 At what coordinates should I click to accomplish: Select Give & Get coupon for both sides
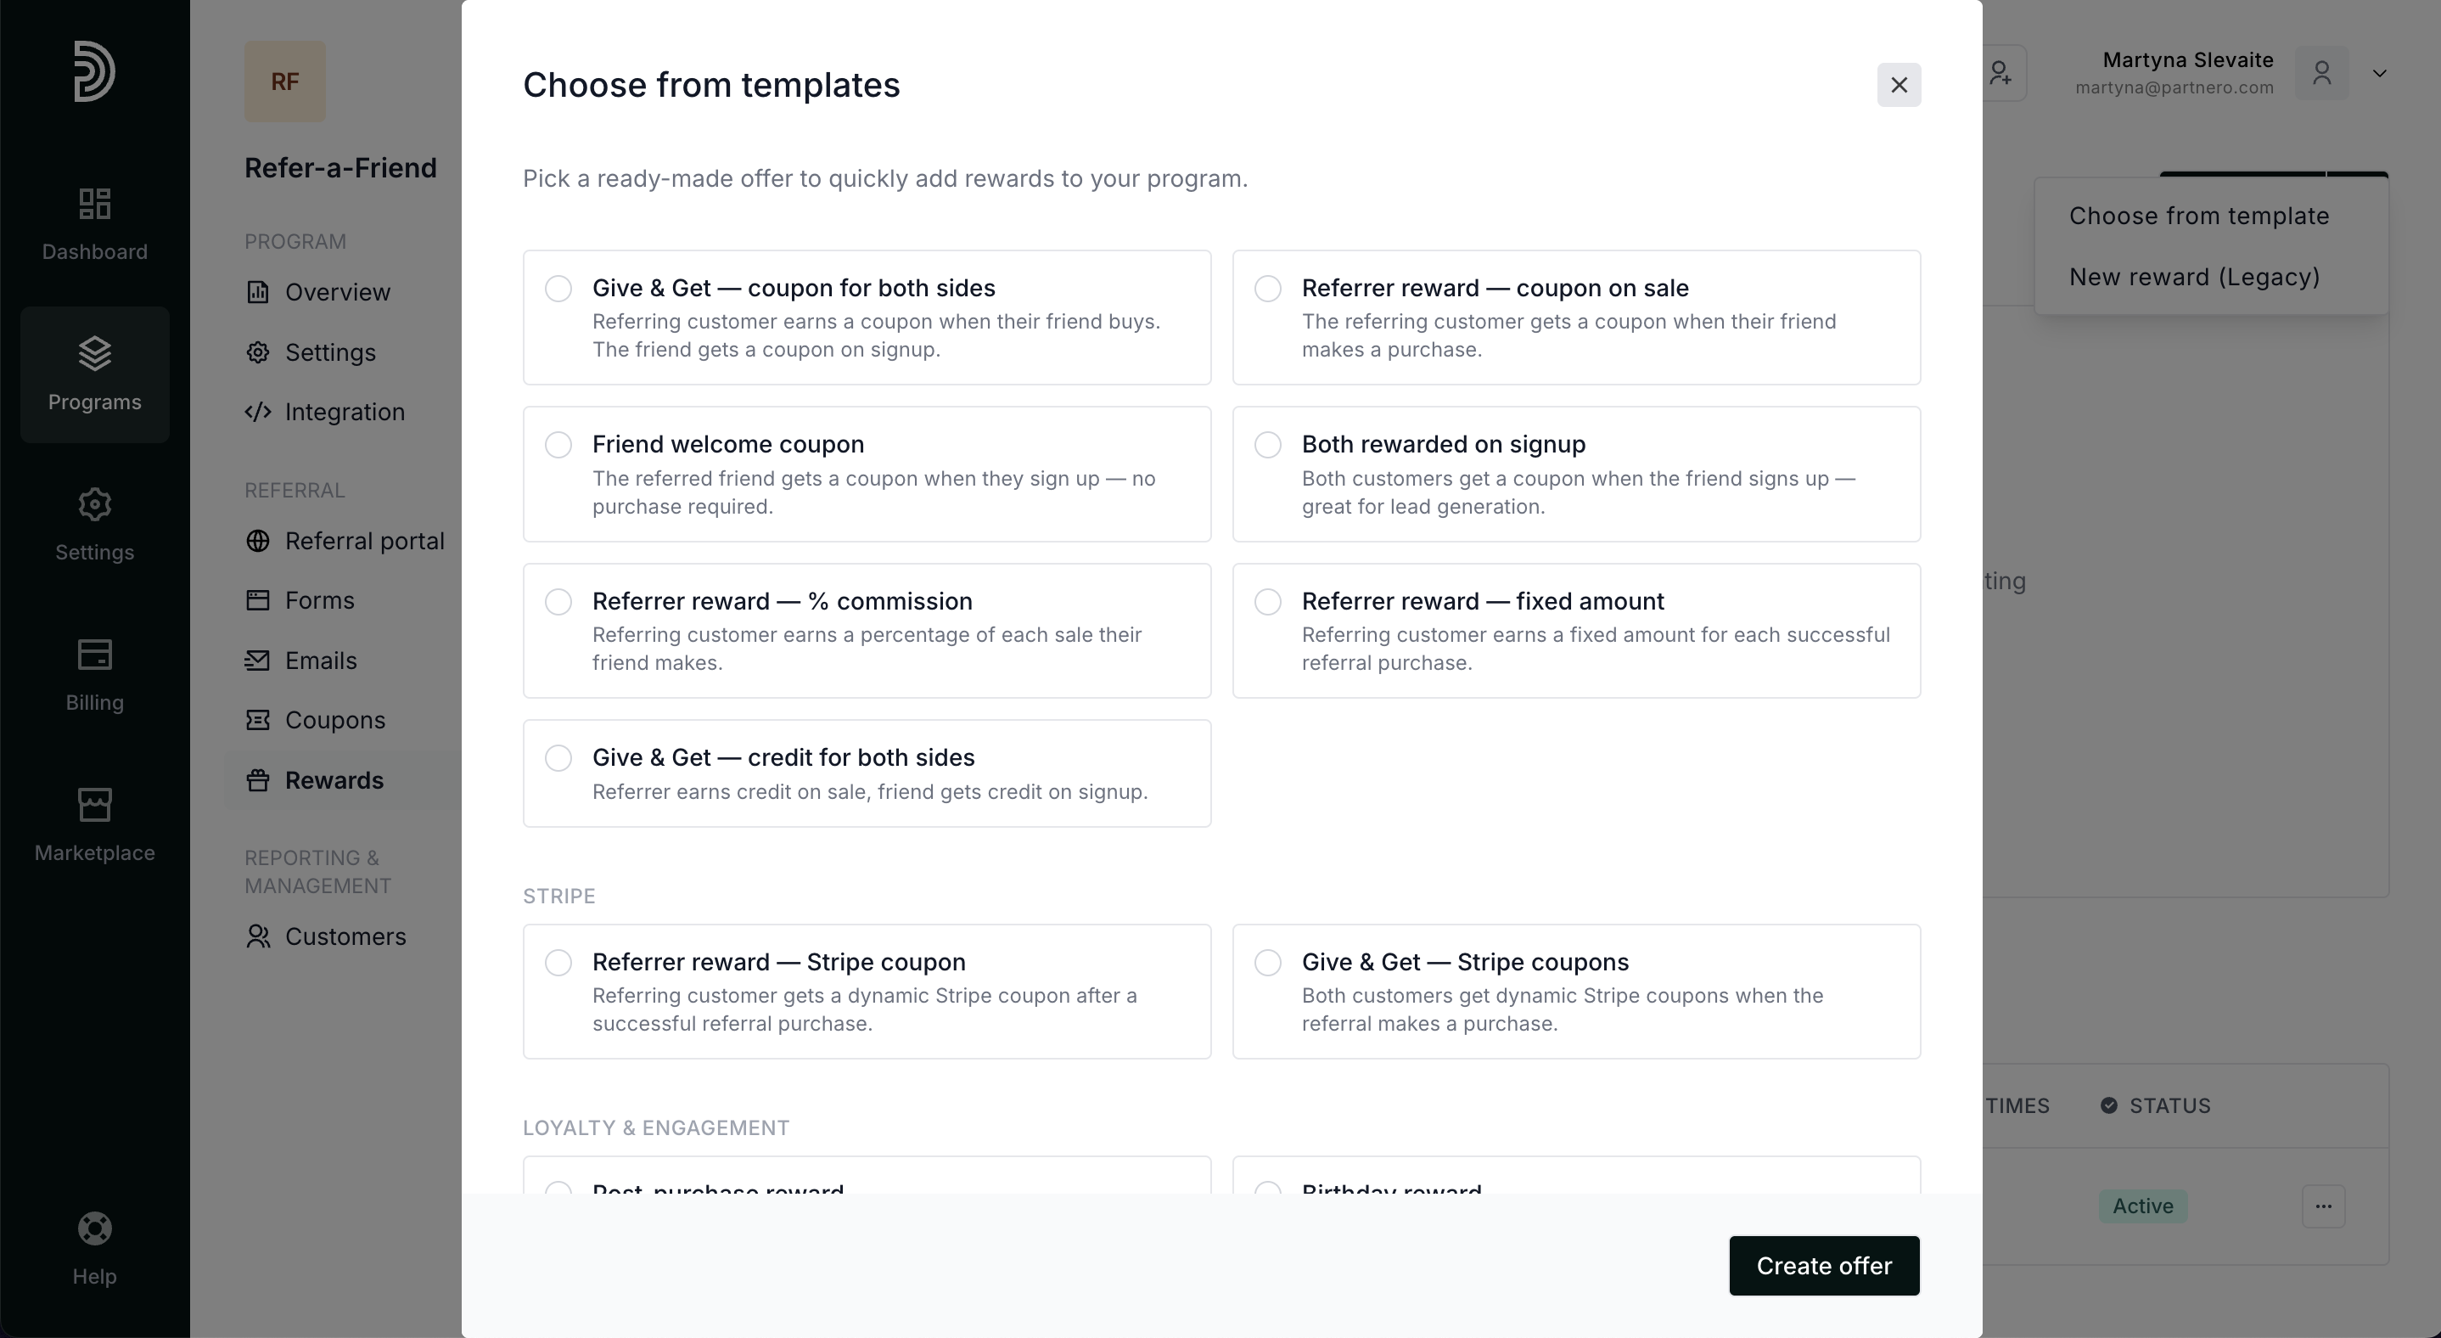click(x=558, y=288)
